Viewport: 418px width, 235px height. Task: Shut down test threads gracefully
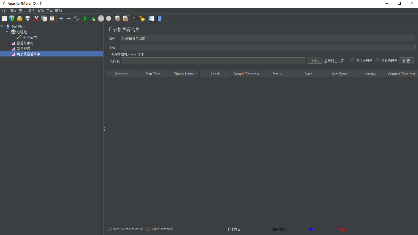click(109, 18)
